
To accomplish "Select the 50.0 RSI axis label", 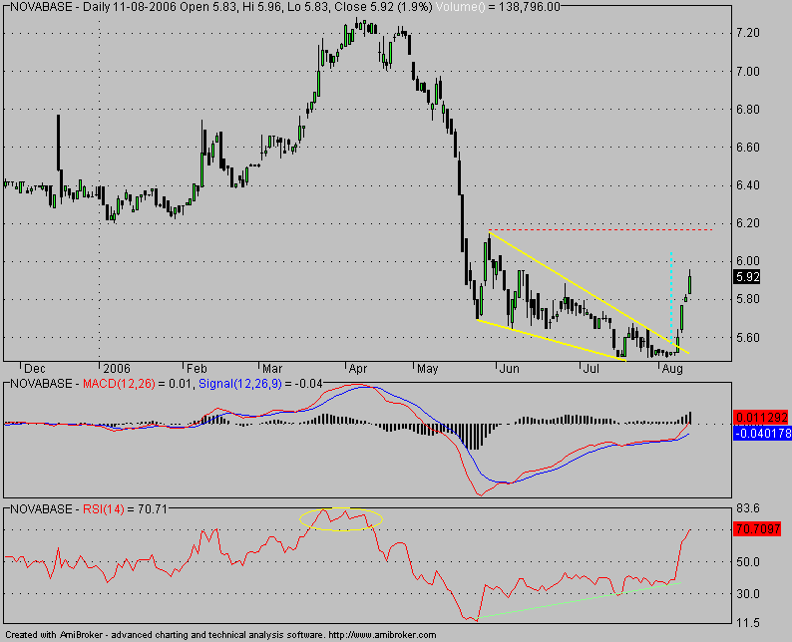I will (747, 562).
